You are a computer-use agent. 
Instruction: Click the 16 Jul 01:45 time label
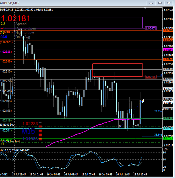[36, 174]
